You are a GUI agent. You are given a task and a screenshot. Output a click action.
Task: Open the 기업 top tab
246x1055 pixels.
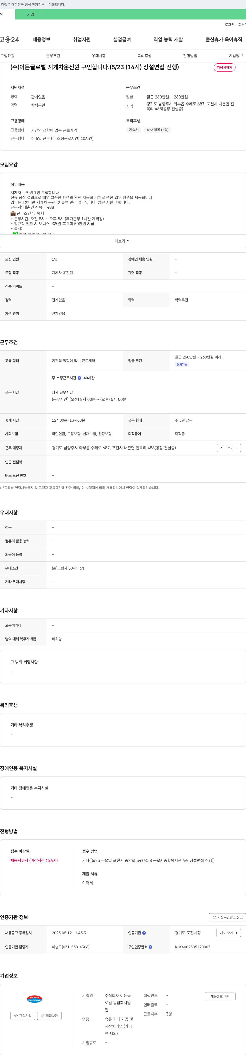pos(31,14)
